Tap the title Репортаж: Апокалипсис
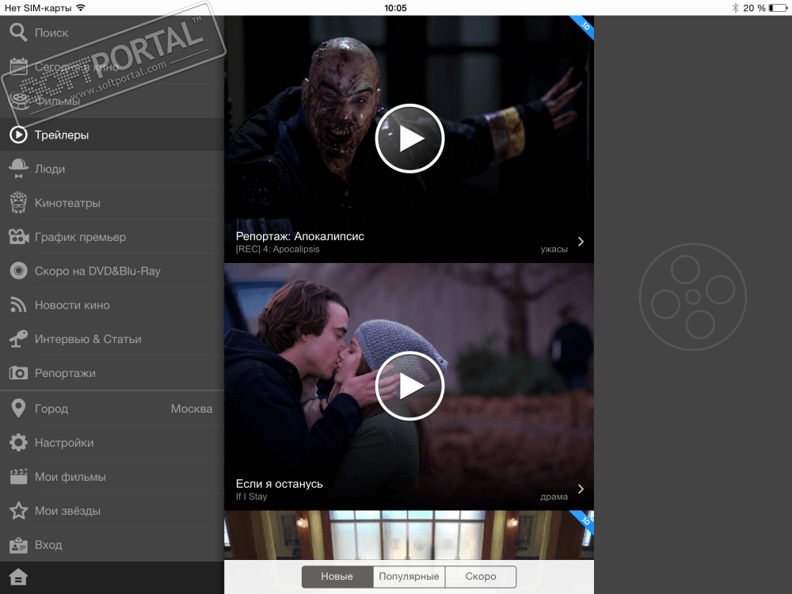This screenshot has height=594, width=792. [x=300, y=236]
